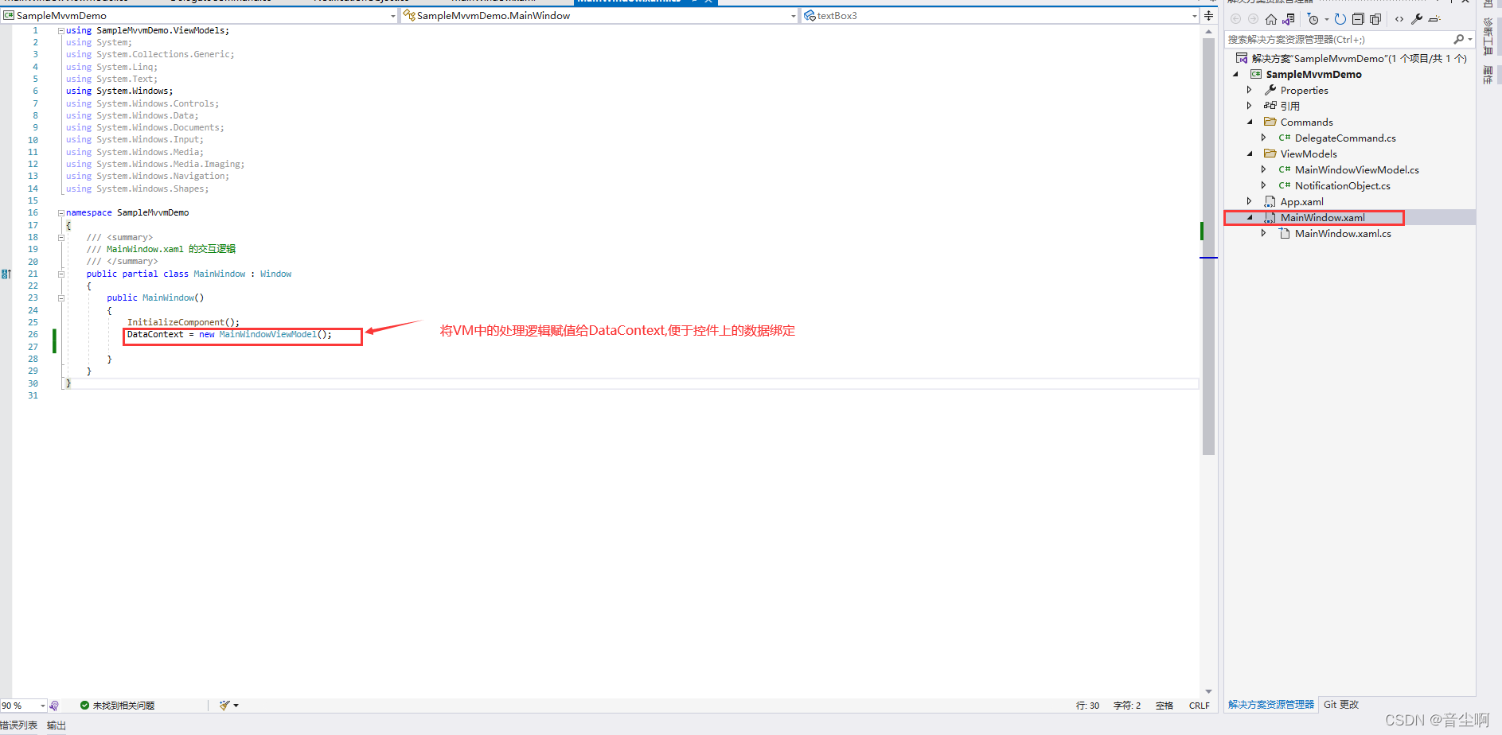Collapse the MainWindow class block
Image resolution: width=1502 pixels, height=735 pixels.
point(61,274)
